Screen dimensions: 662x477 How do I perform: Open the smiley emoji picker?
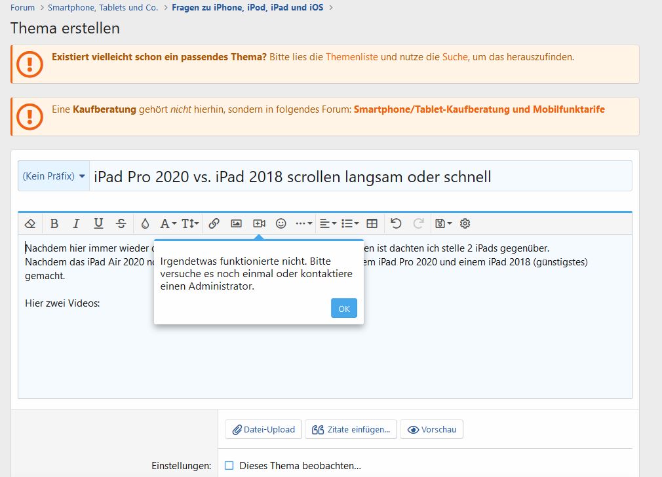(281, 223)
